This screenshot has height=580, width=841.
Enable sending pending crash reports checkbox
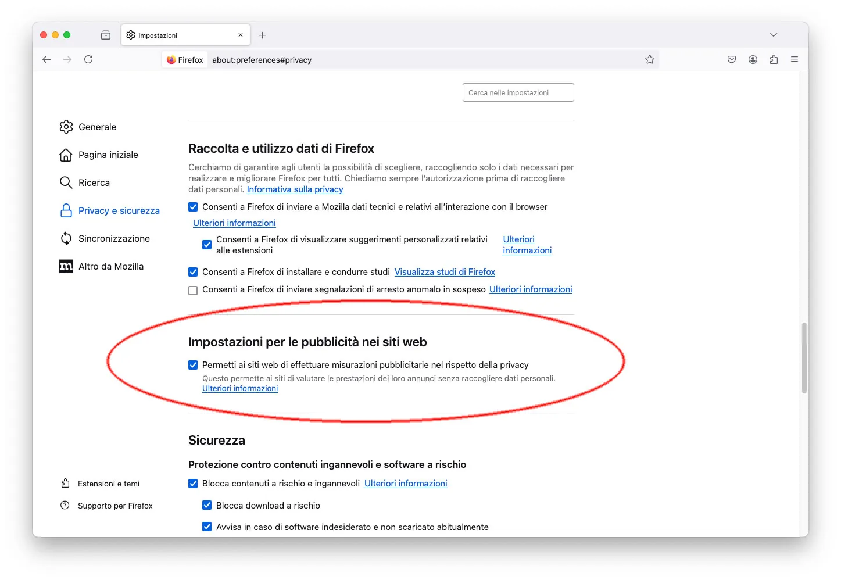click(x=192, y=290)
